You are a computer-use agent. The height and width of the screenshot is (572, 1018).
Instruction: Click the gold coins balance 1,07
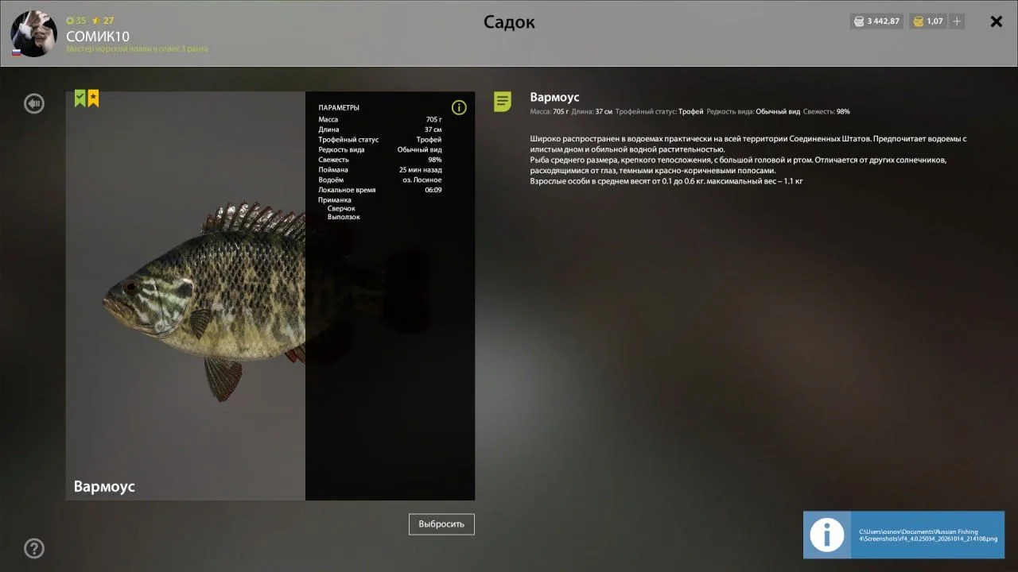click(927, 21)
